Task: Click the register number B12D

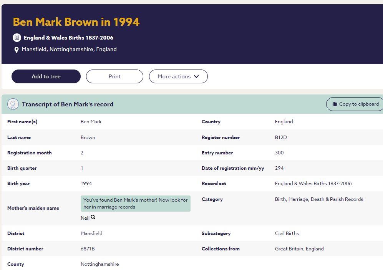Action: click(281, 137)
